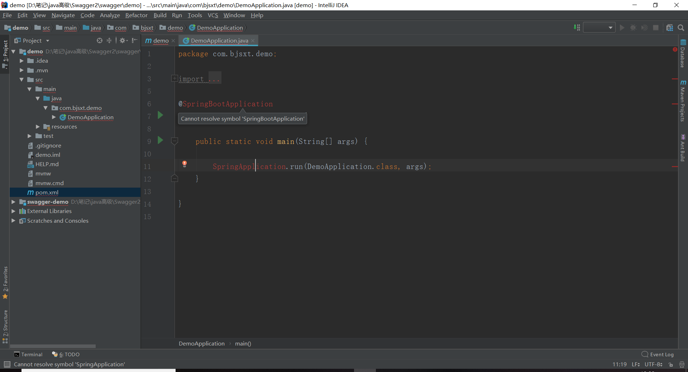Click the Run triangle in the main toolbar
Image resolution: width=688 pixels, height=372 pixels.
click(x=622, y=28)
